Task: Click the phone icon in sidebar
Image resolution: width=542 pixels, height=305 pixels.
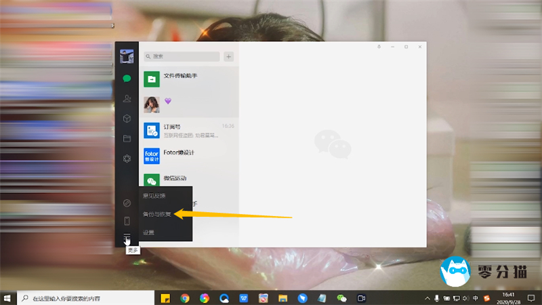Action: 127,221
